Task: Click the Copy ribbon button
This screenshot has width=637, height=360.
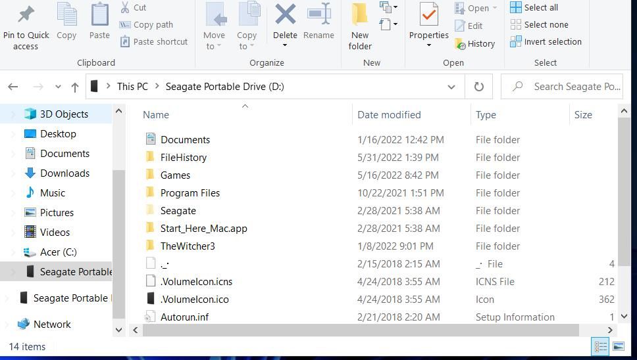Action: coord(66,21)
